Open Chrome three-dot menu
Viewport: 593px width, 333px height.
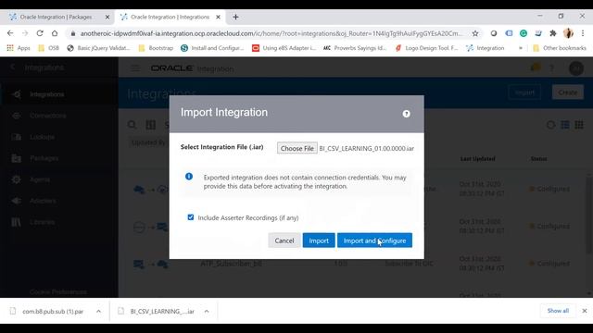coord(583,33)
